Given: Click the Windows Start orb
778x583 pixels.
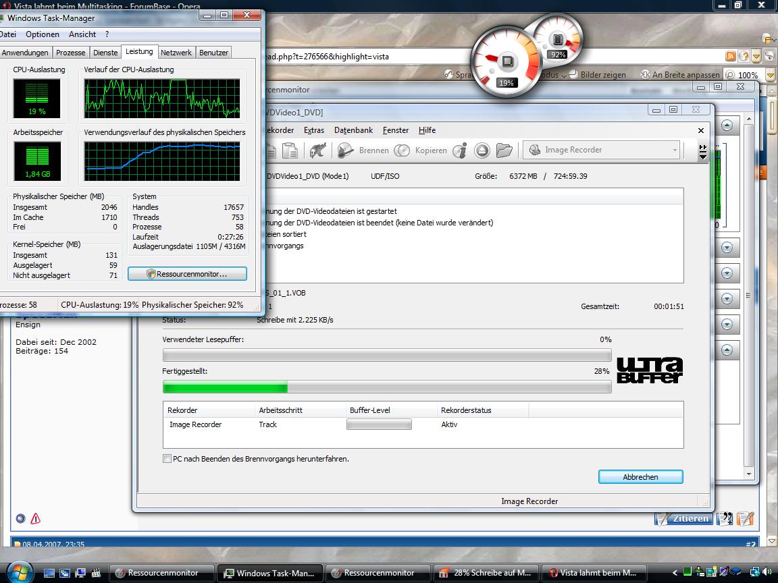Looking at the screenshot, I should (20, 573).
